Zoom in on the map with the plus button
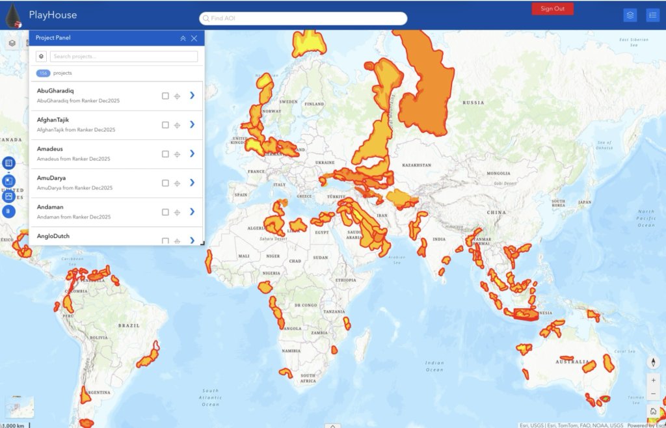 tap(653, 381)
